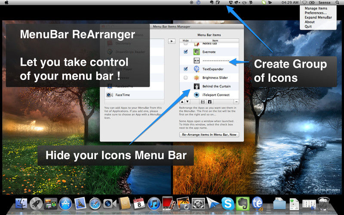This screenshot has height=215, width=344.
Task: Click the Evernote elephant icon in the list
Action: point(197,52)
